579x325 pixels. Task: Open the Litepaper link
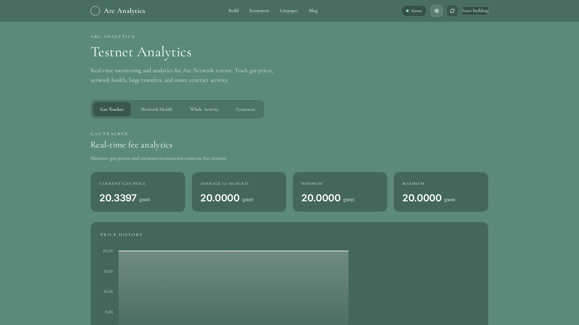pyautogui.click(x=289, y=11)
